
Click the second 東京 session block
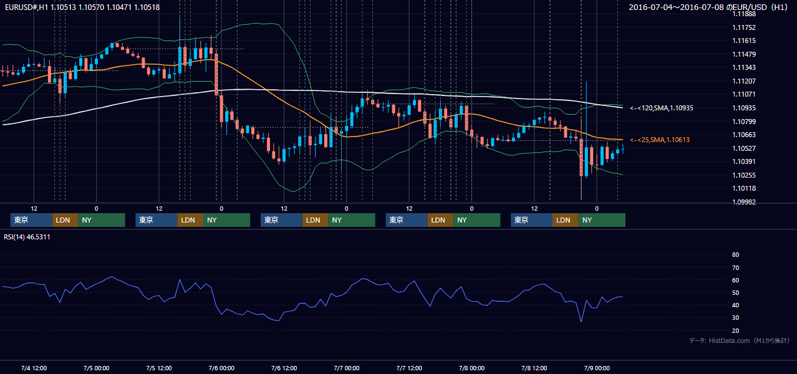[157, 220]
